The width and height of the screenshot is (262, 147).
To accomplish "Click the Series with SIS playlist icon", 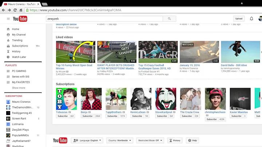I will (8, 77).
